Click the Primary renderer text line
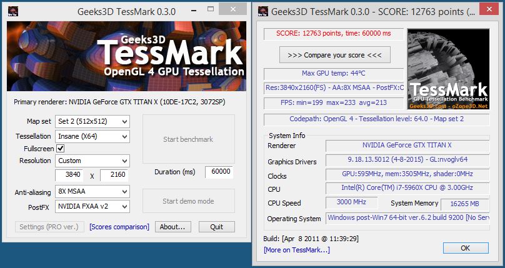The width and height of the screenshot is (505, 268). (119, 102)
